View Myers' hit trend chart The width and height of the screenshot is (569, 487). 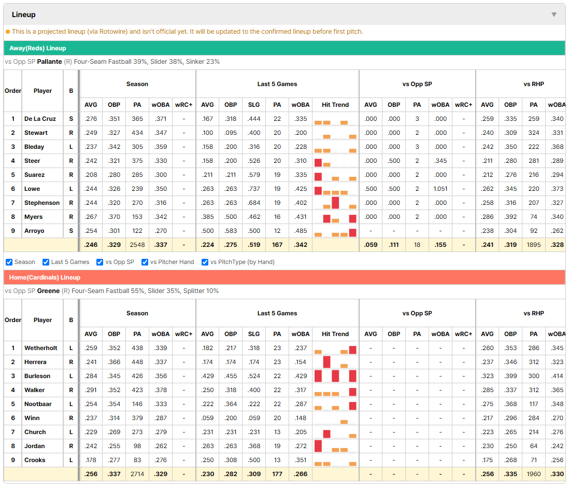pos(335,217)
